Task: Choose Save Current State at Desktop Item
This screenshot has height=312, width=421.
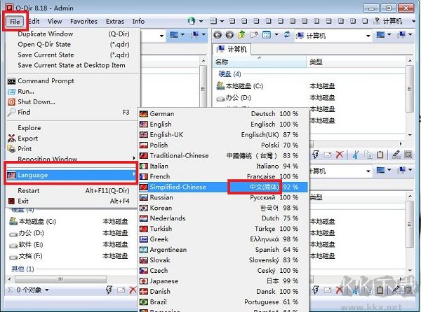Action: tap(72, 65)
